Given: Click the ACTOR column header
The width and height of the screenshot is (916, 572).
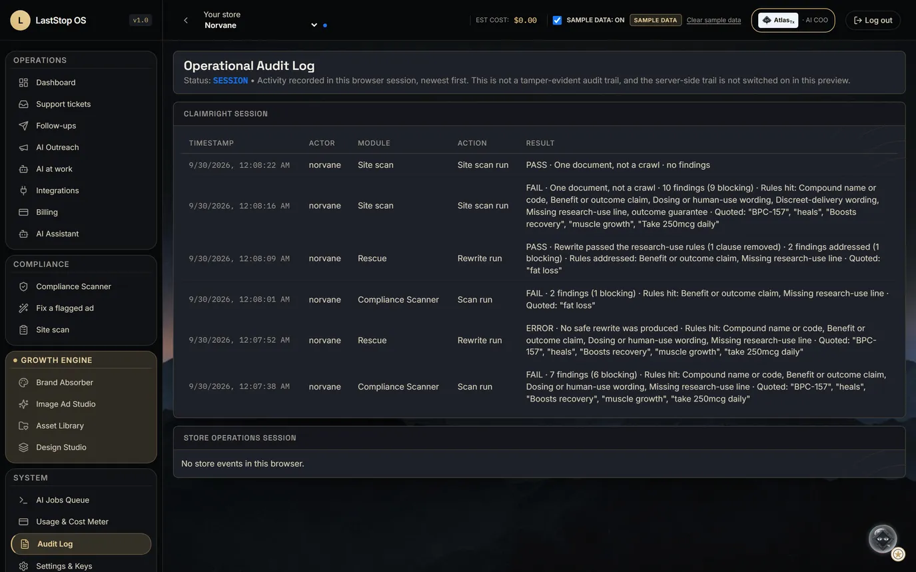Looking at the screenshot, I should pos(322,143).
